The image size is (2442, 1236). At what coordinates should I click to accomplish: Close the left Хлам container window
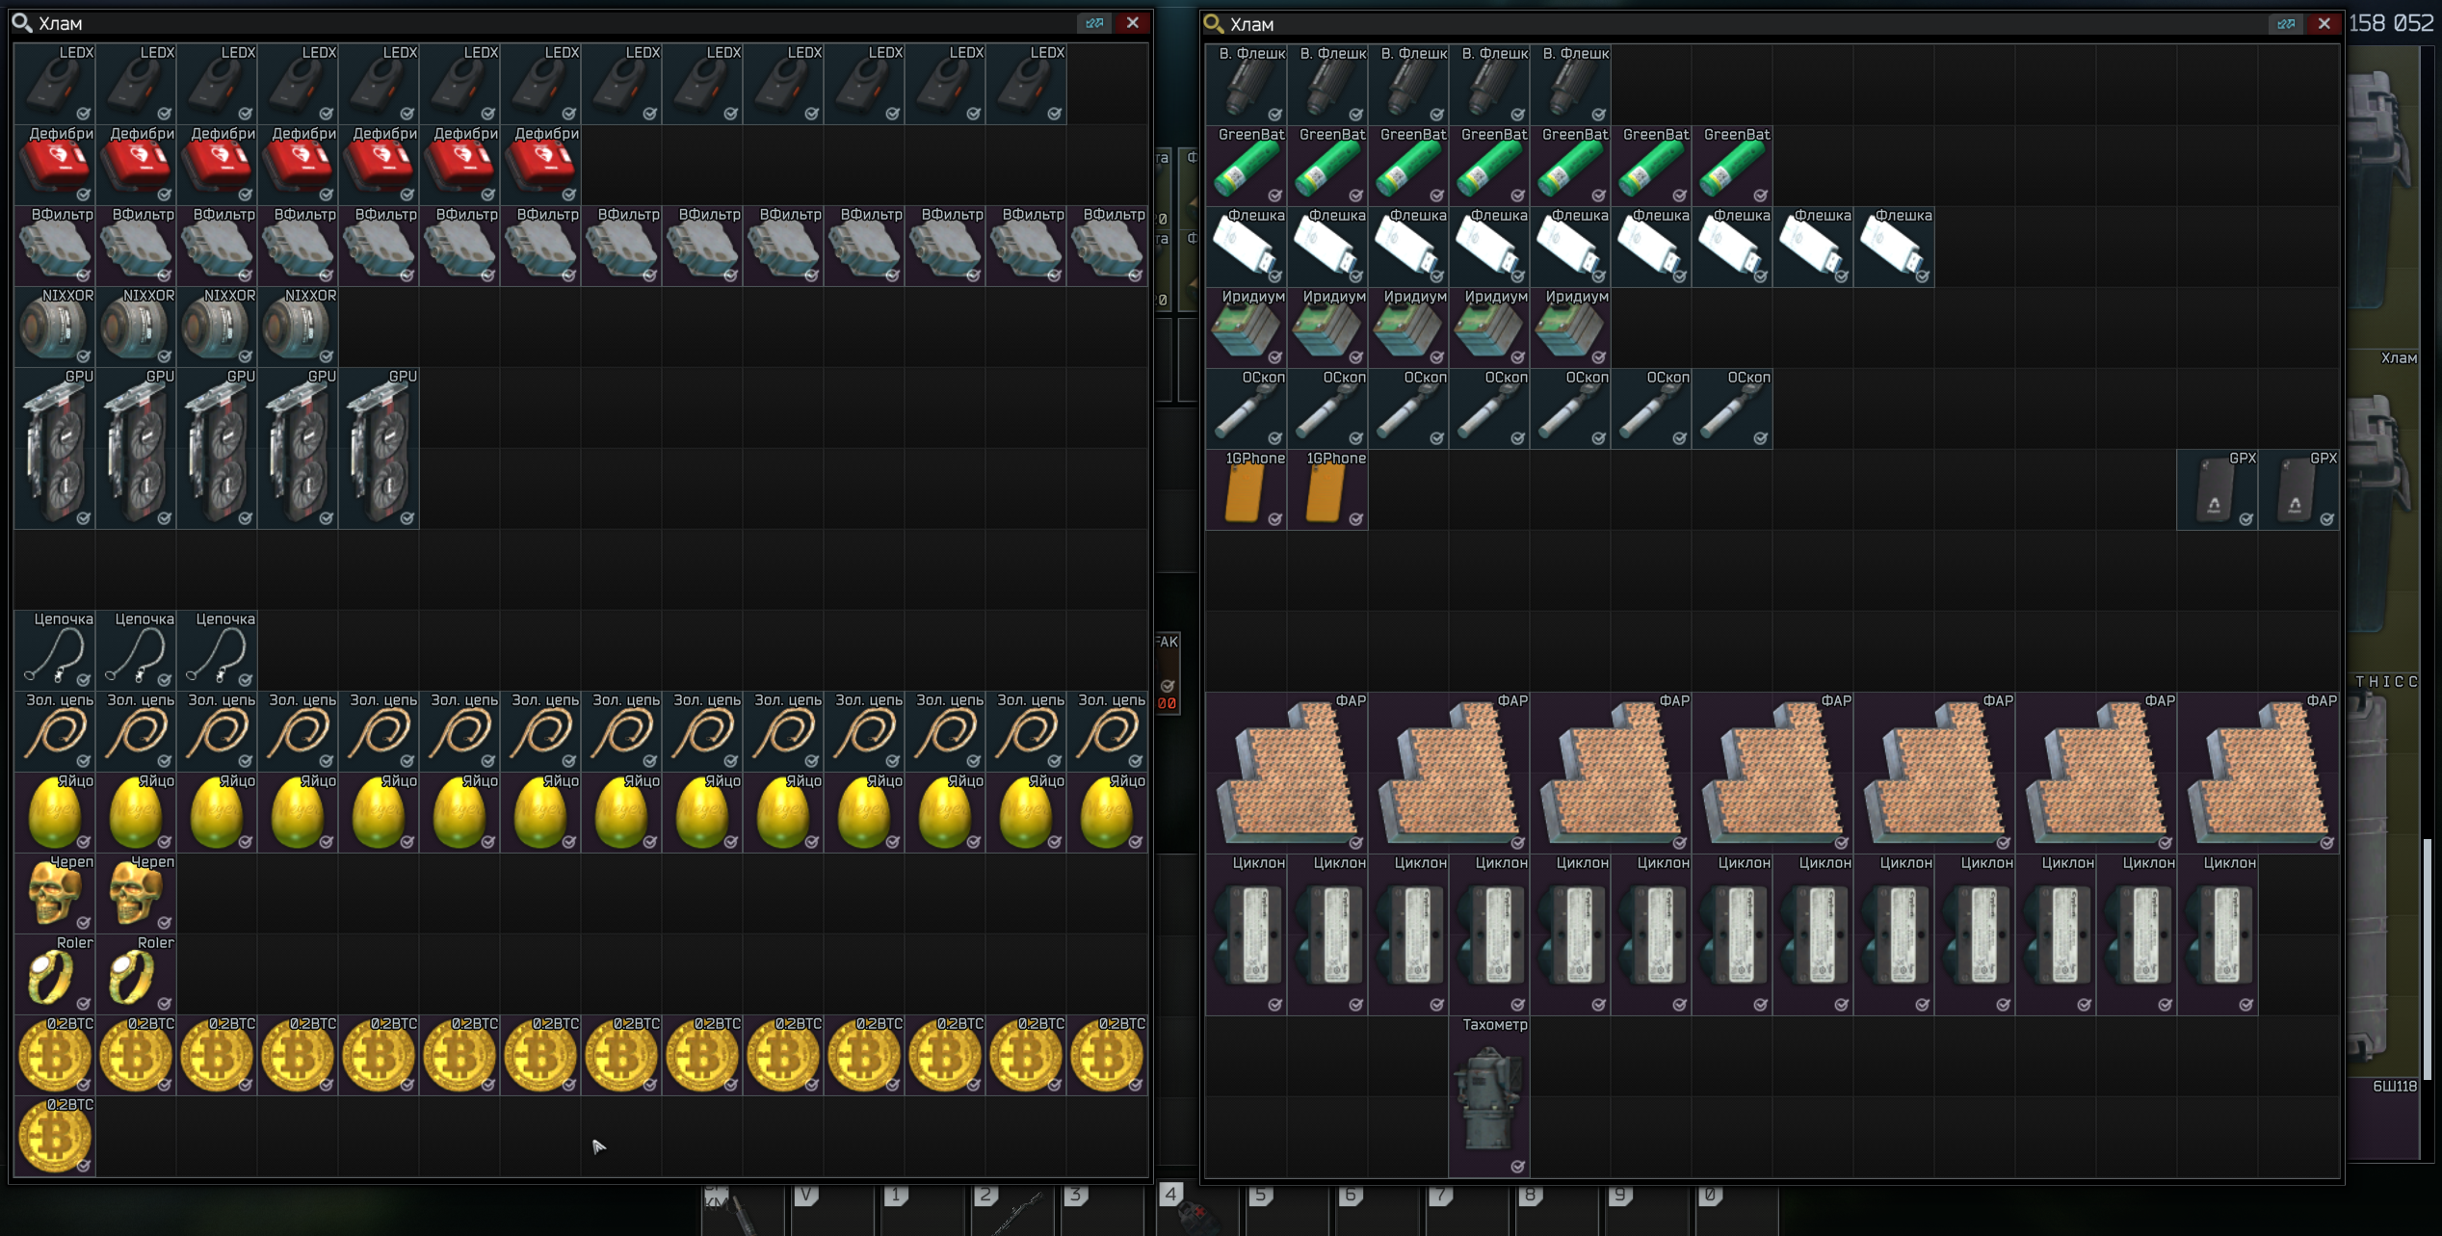[1133, 23]
